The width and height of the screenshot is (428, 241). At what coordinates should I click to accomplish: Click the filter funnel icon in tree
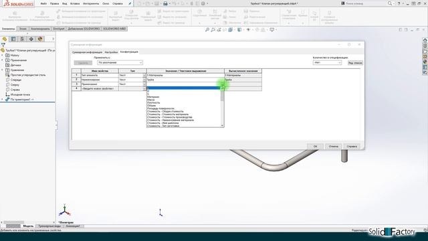pyautogui.click(x=3, y=45)
